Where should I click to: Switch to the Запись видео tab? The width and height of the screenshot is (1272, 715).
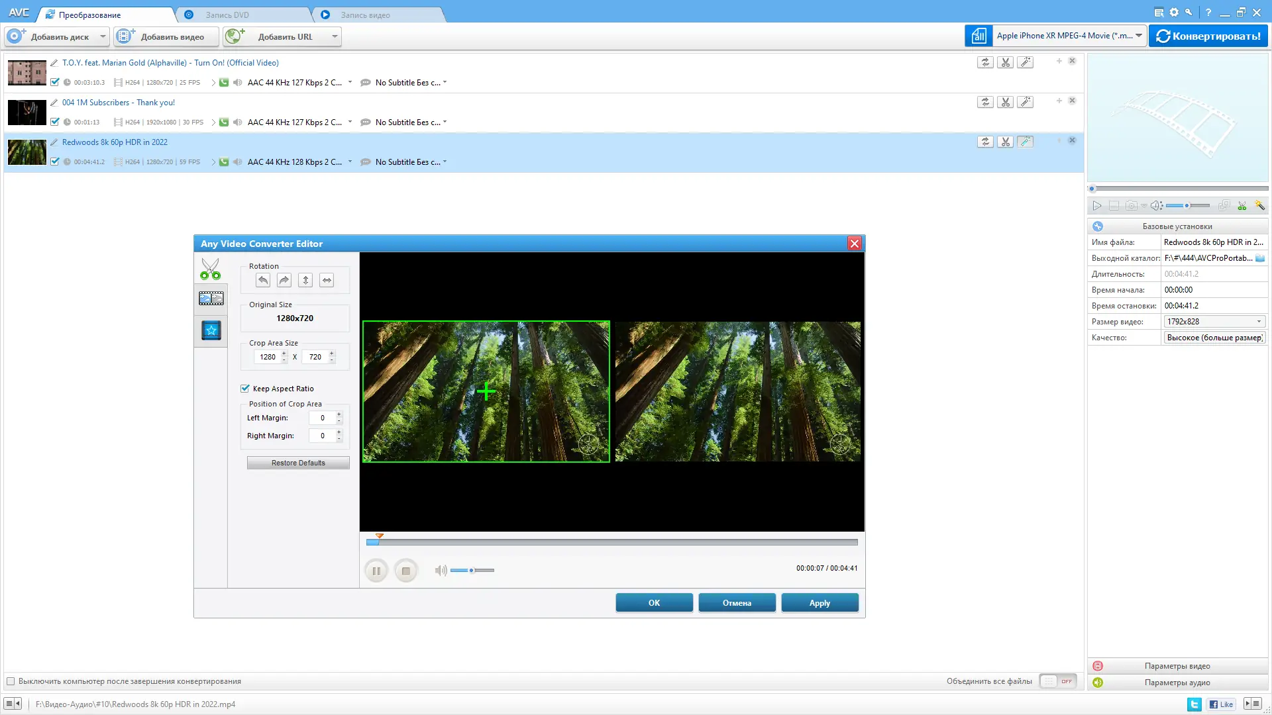point(365,15)
